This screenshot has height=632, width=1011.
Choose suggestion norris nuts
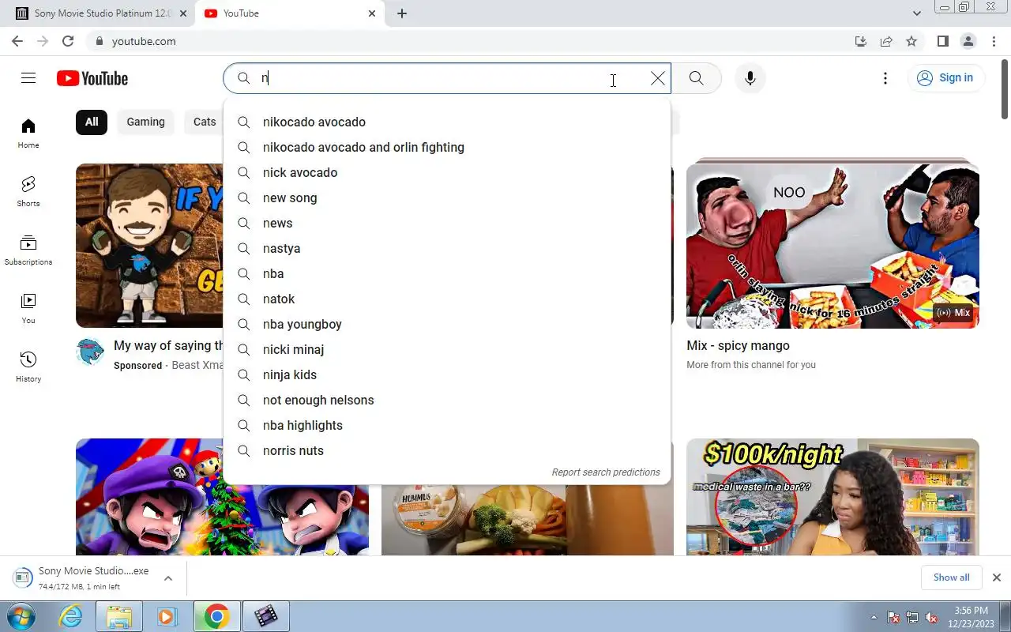[447, 450]
